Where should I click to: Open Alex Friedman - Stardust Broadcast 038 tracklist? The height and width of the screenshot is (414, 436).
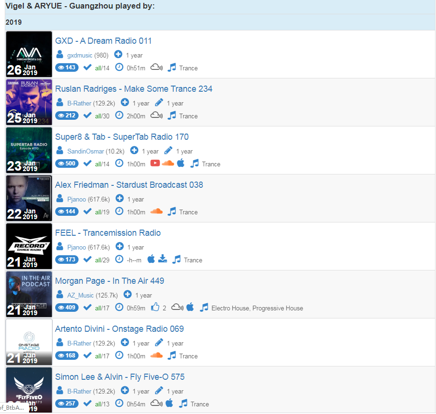point(129,185)
